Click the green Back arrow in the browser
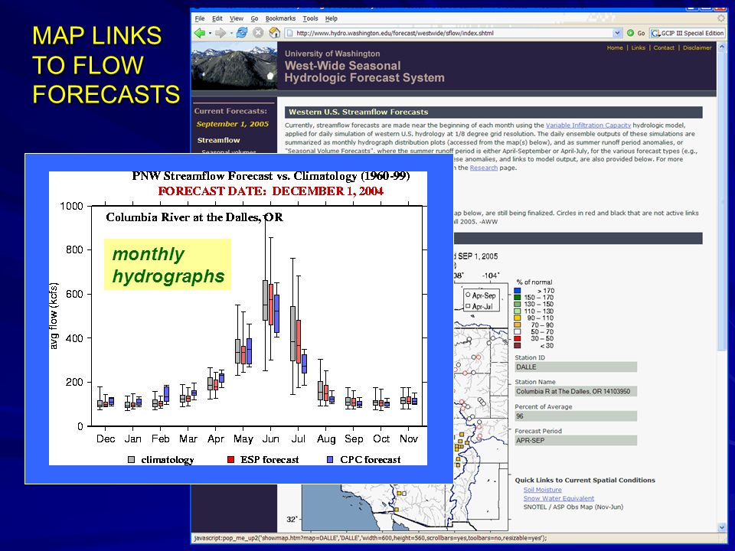Image resolution: width=735 pixels, height=551 pixels. 200,33
